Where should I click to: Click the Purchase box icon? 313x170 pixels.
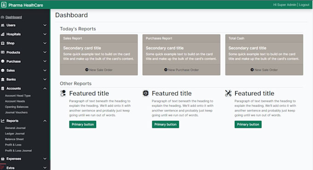(x=3, y=61)
